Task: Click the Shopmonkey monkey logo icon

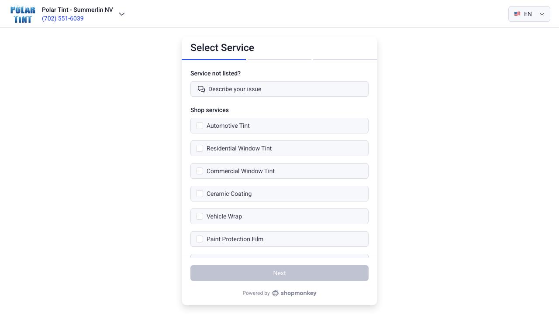Action: [275, 293]
